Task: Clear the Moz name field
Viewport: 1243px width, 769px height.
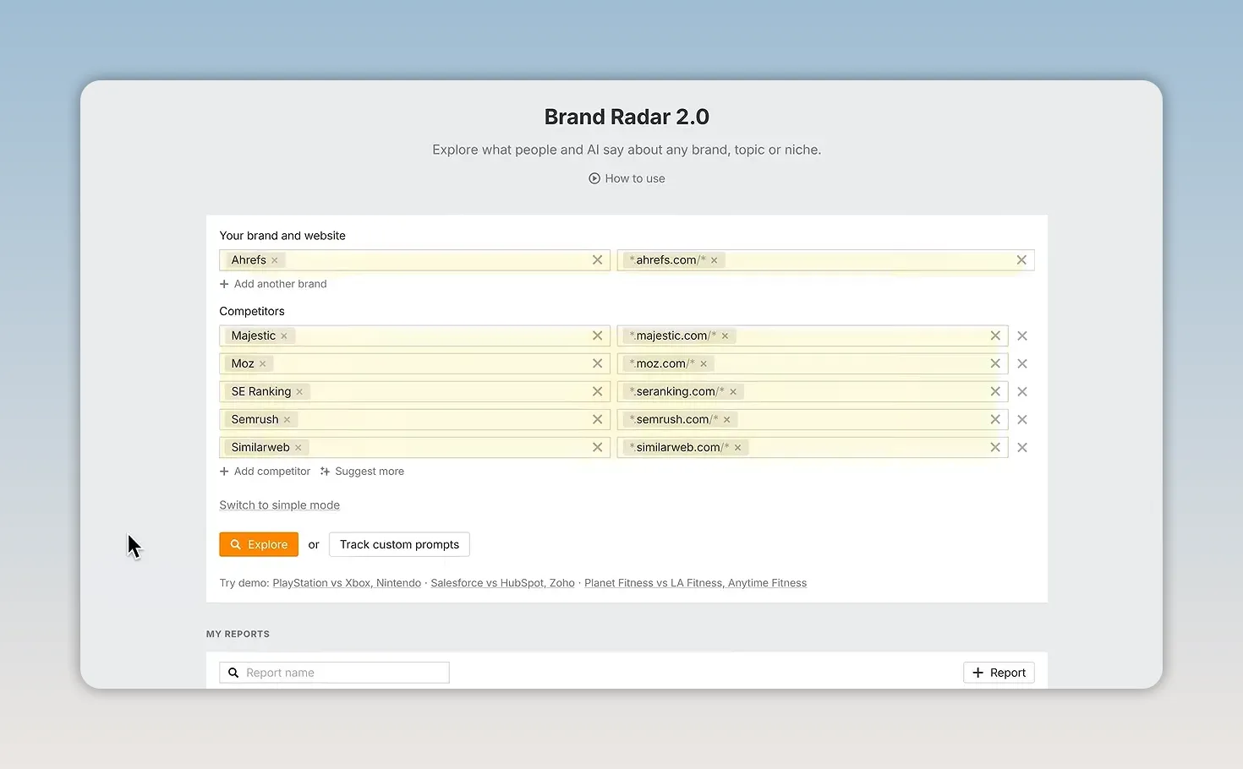Action: 597,363
